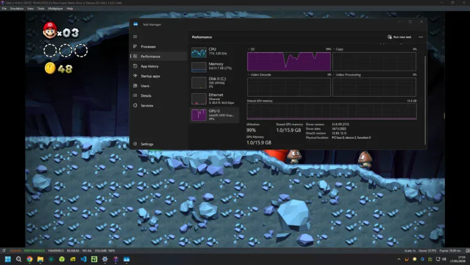
Task: Open the Video Decode graph engine dropdown
Action: pyautogui.click(x=260, y=75)
